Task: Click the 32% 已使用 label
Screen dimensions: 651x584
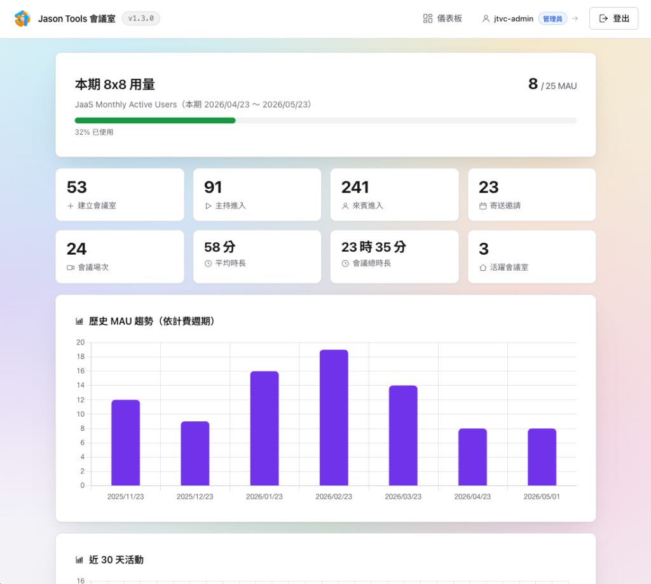Action: click(x=94, y=132)
